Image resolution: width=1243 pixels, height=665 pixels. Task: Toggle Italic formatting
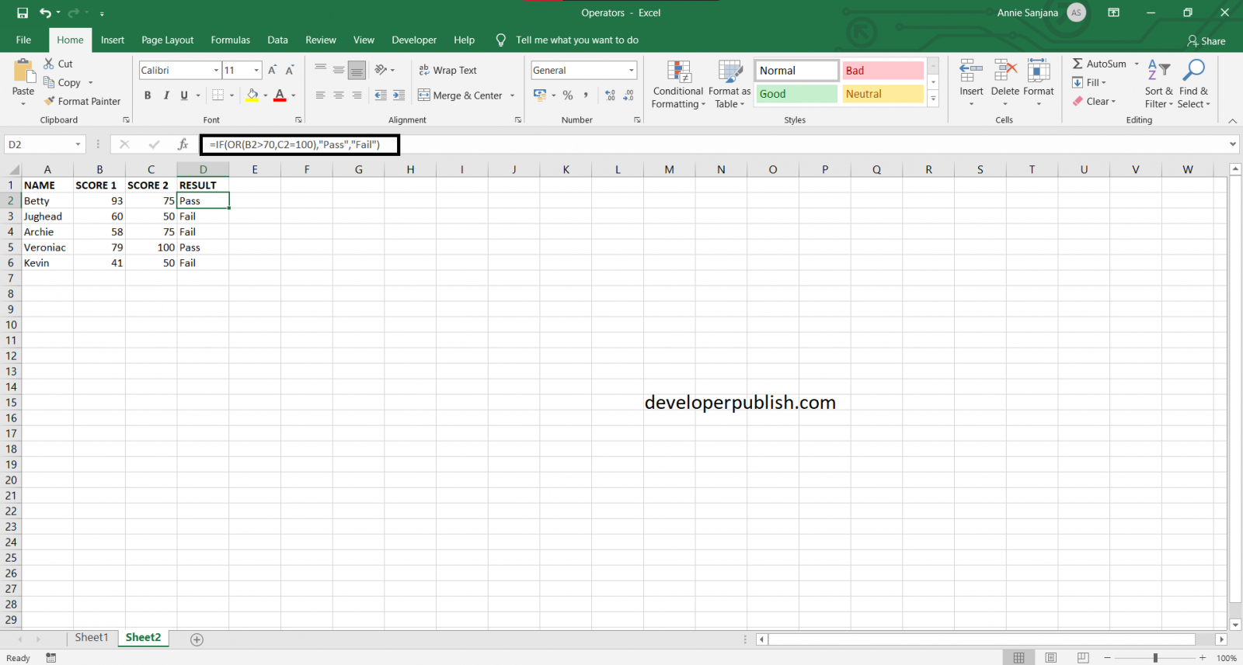pos(165,95)
